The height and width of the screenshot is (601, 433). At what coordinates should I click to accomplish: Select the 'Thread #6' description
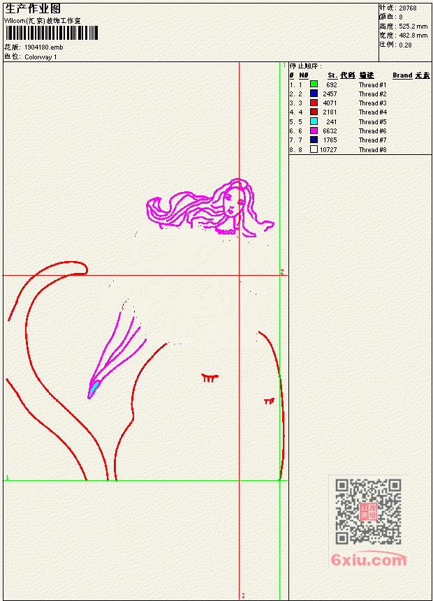(x=372, y=131)
